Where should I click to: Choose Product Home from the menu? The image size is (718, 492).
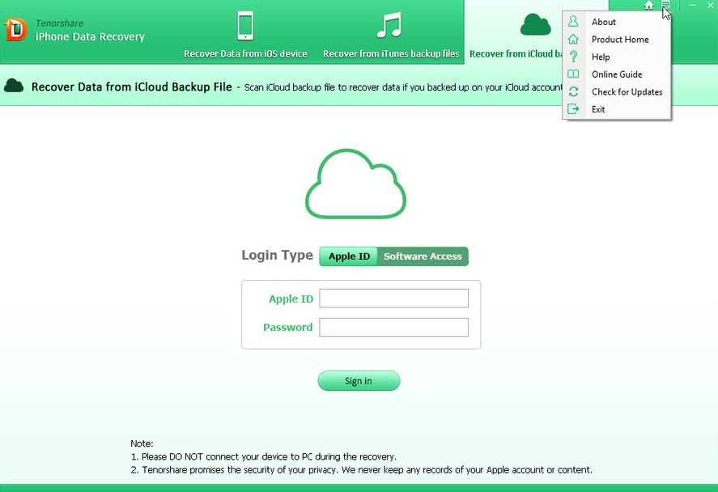point(617,40)
